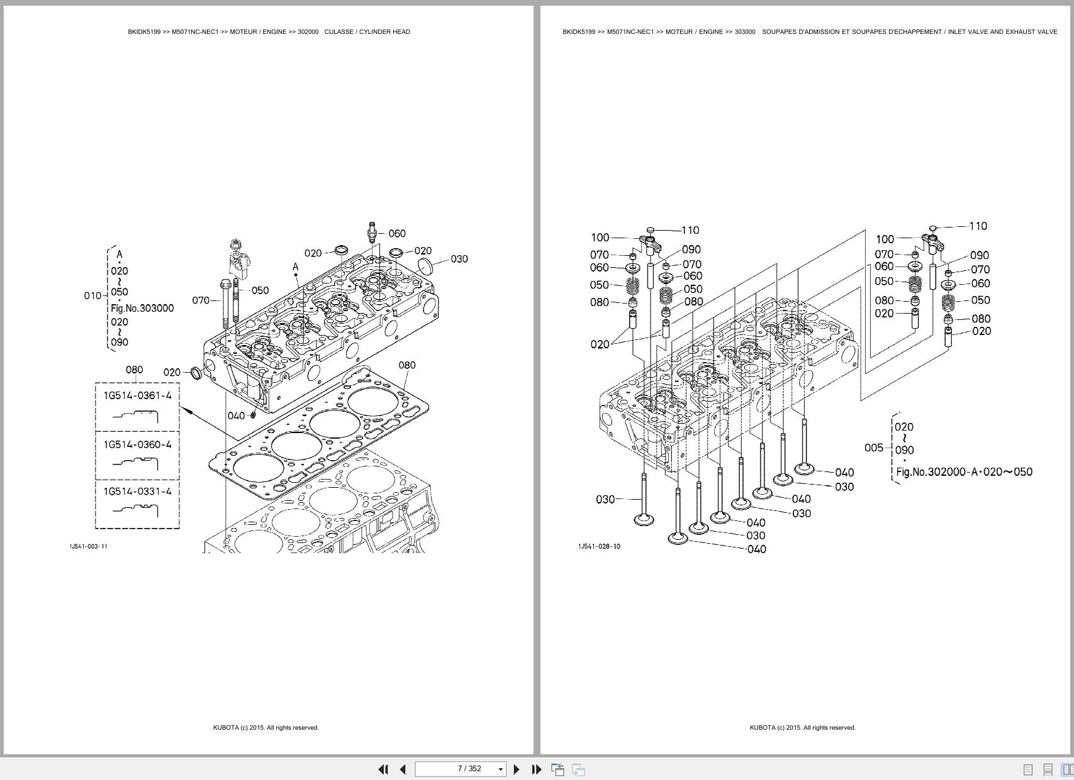
Task: Jump to the last page
Action: (x=535, y=769)
